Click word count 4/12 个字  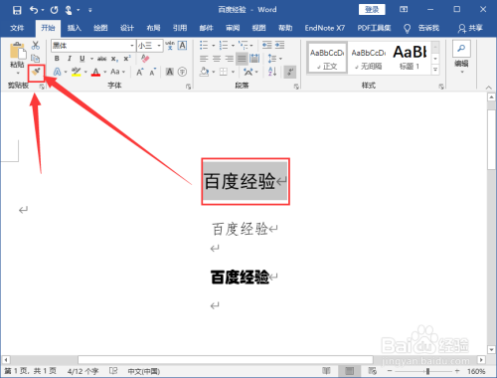(x=83, y=371)
